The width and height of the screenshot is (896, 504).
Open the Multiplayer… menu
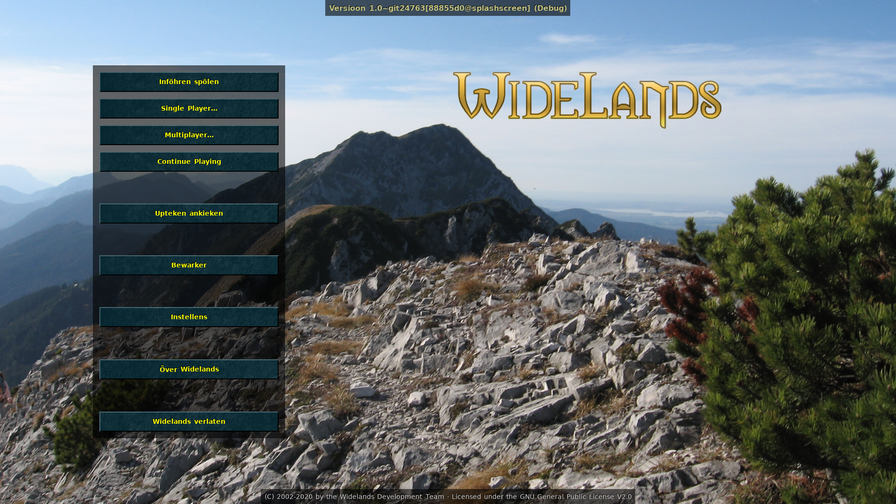coord(189,135)
